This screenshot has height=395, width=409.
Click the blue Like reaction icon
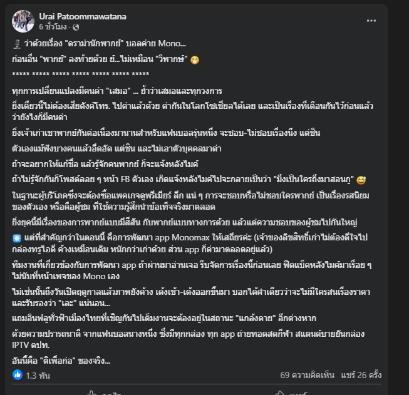[18, 375]
